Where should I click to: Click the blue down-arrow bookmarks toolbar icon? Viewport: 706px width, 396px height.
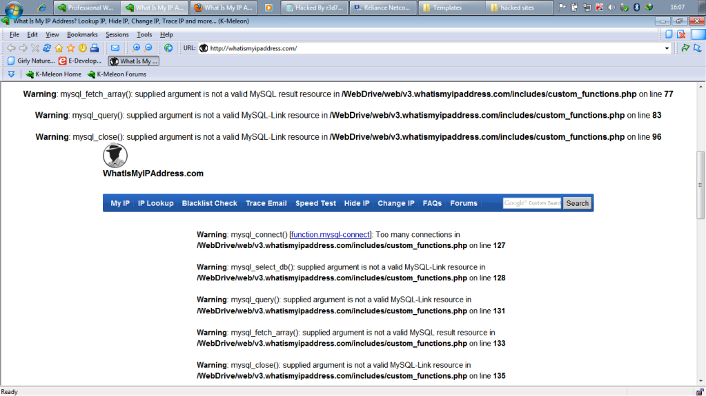click(x=11, y=74)
